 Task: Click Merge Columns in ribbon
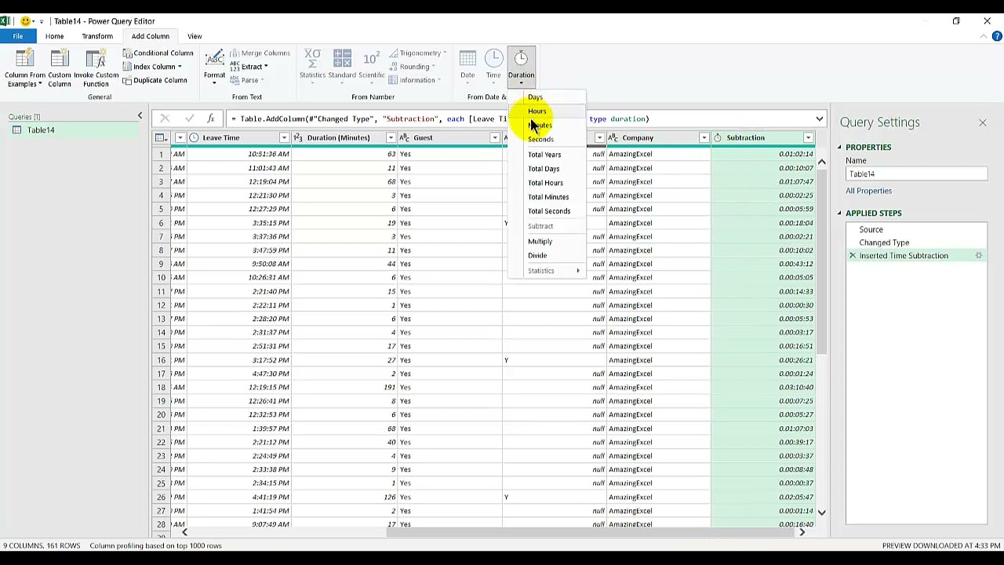pos(260,53)
